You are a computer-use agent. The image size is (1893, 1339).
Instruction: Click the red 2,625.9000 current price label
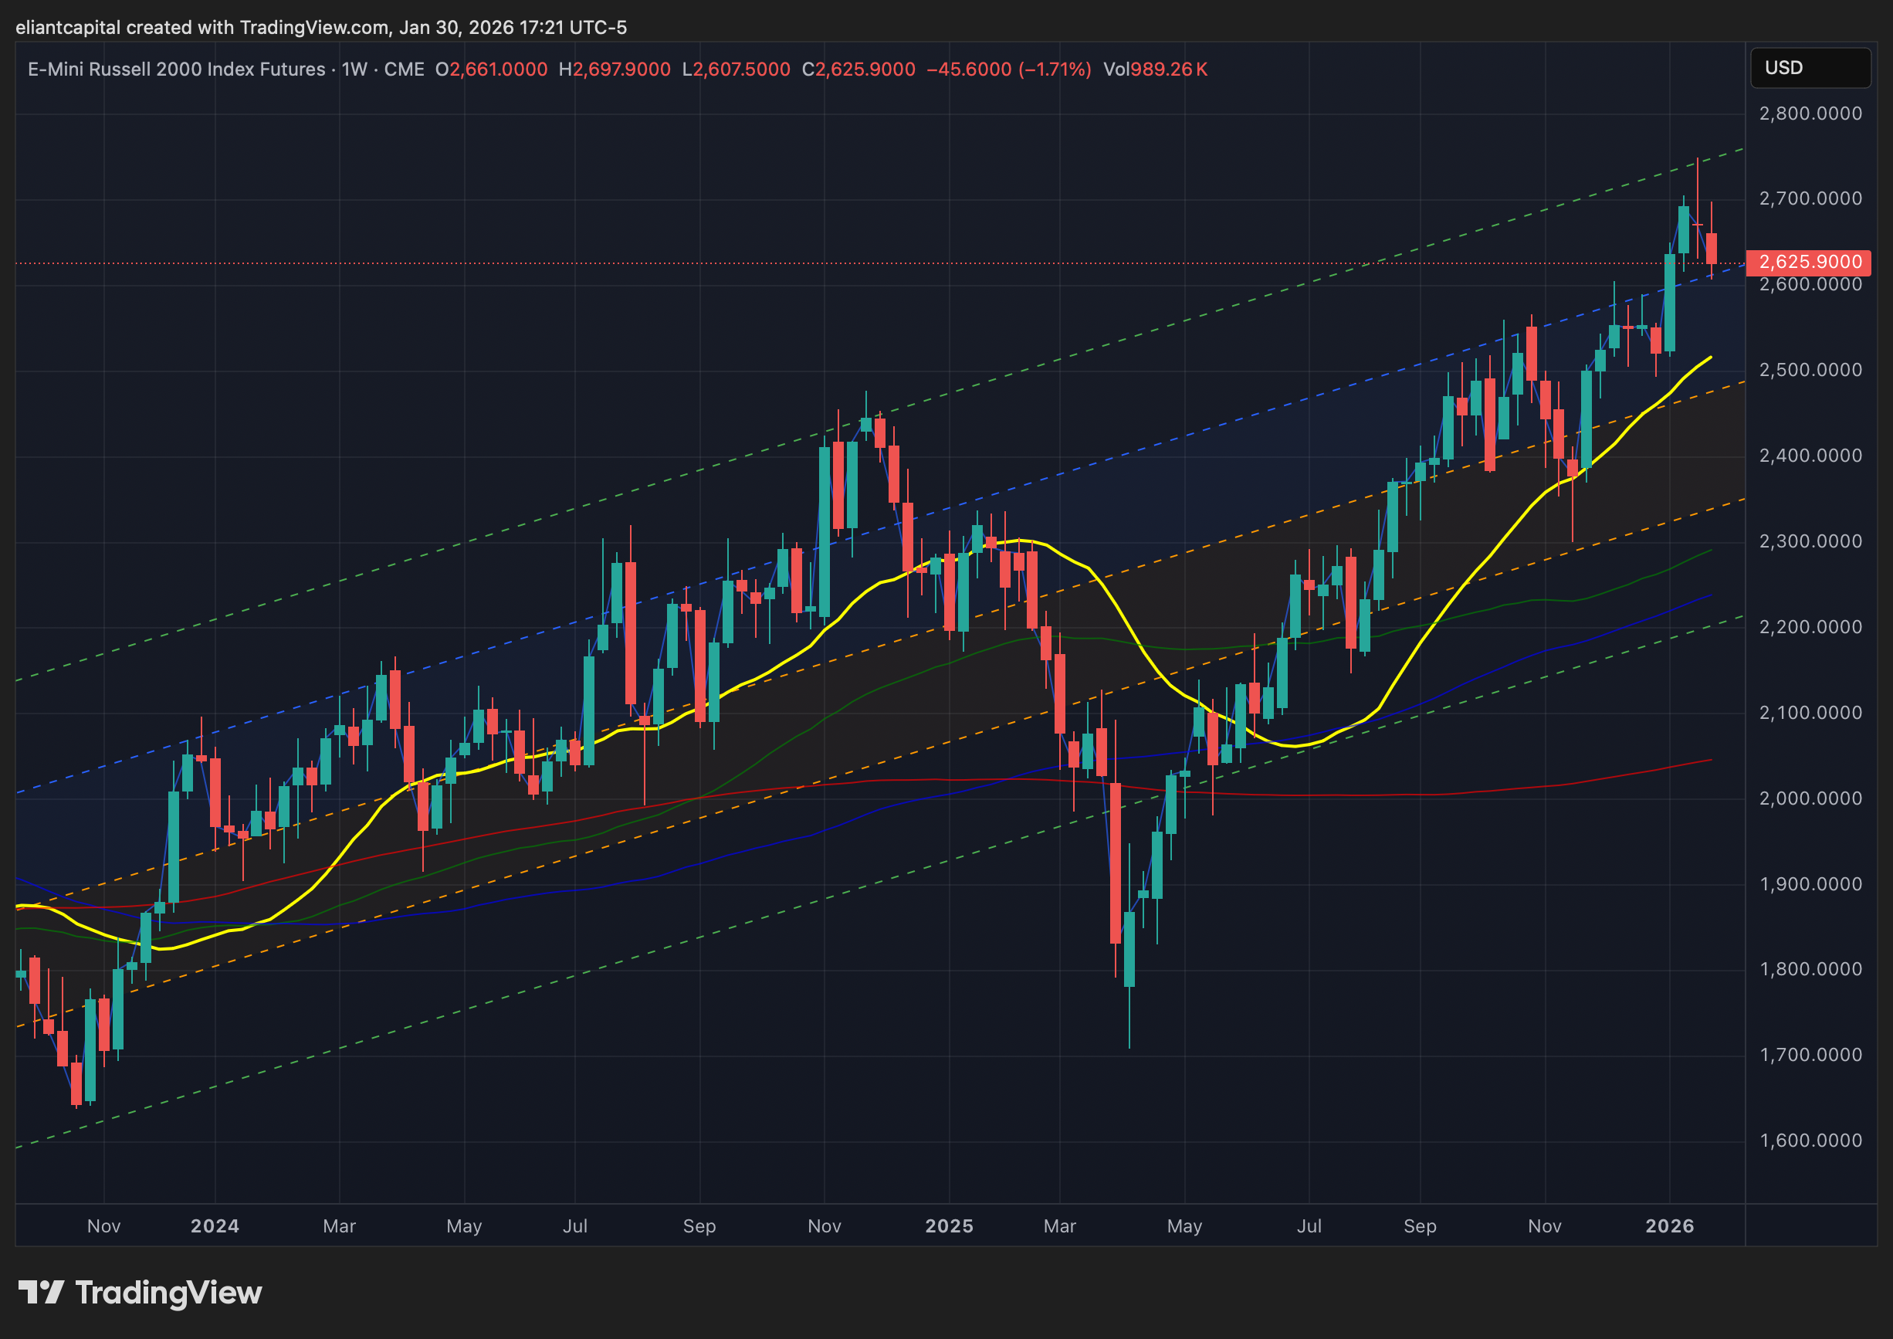[1809, 263]
